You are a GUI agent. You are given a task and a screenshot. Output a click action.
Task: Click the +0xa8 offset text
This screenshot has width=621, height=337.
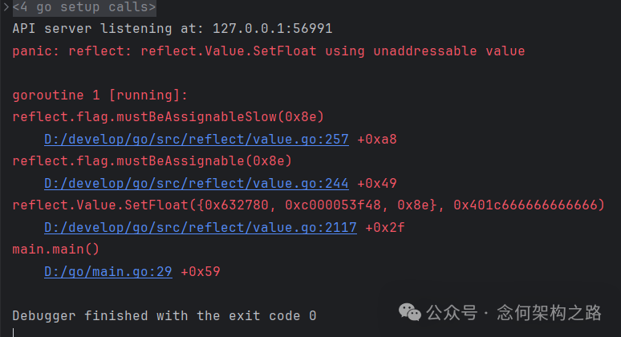coord(377,139)
